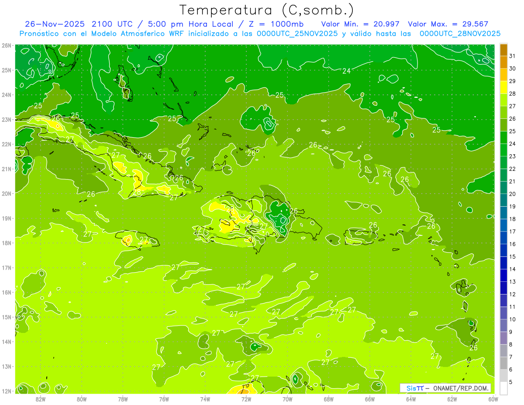Click "Valor Max. = 29.567" text

pyautogui.click(x=448, y=24)
